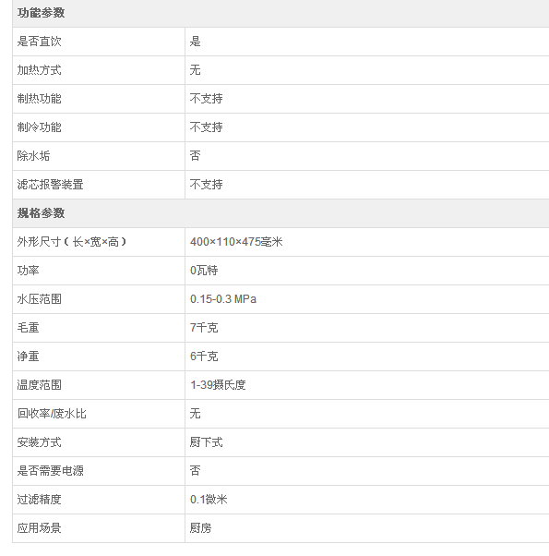
Task: Click the 400×110×475毫米 dimension value
Action: (x=236, y=242)
